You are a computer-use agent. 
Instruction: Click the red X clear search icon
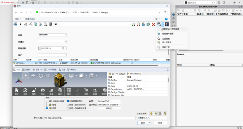(153, 24)
